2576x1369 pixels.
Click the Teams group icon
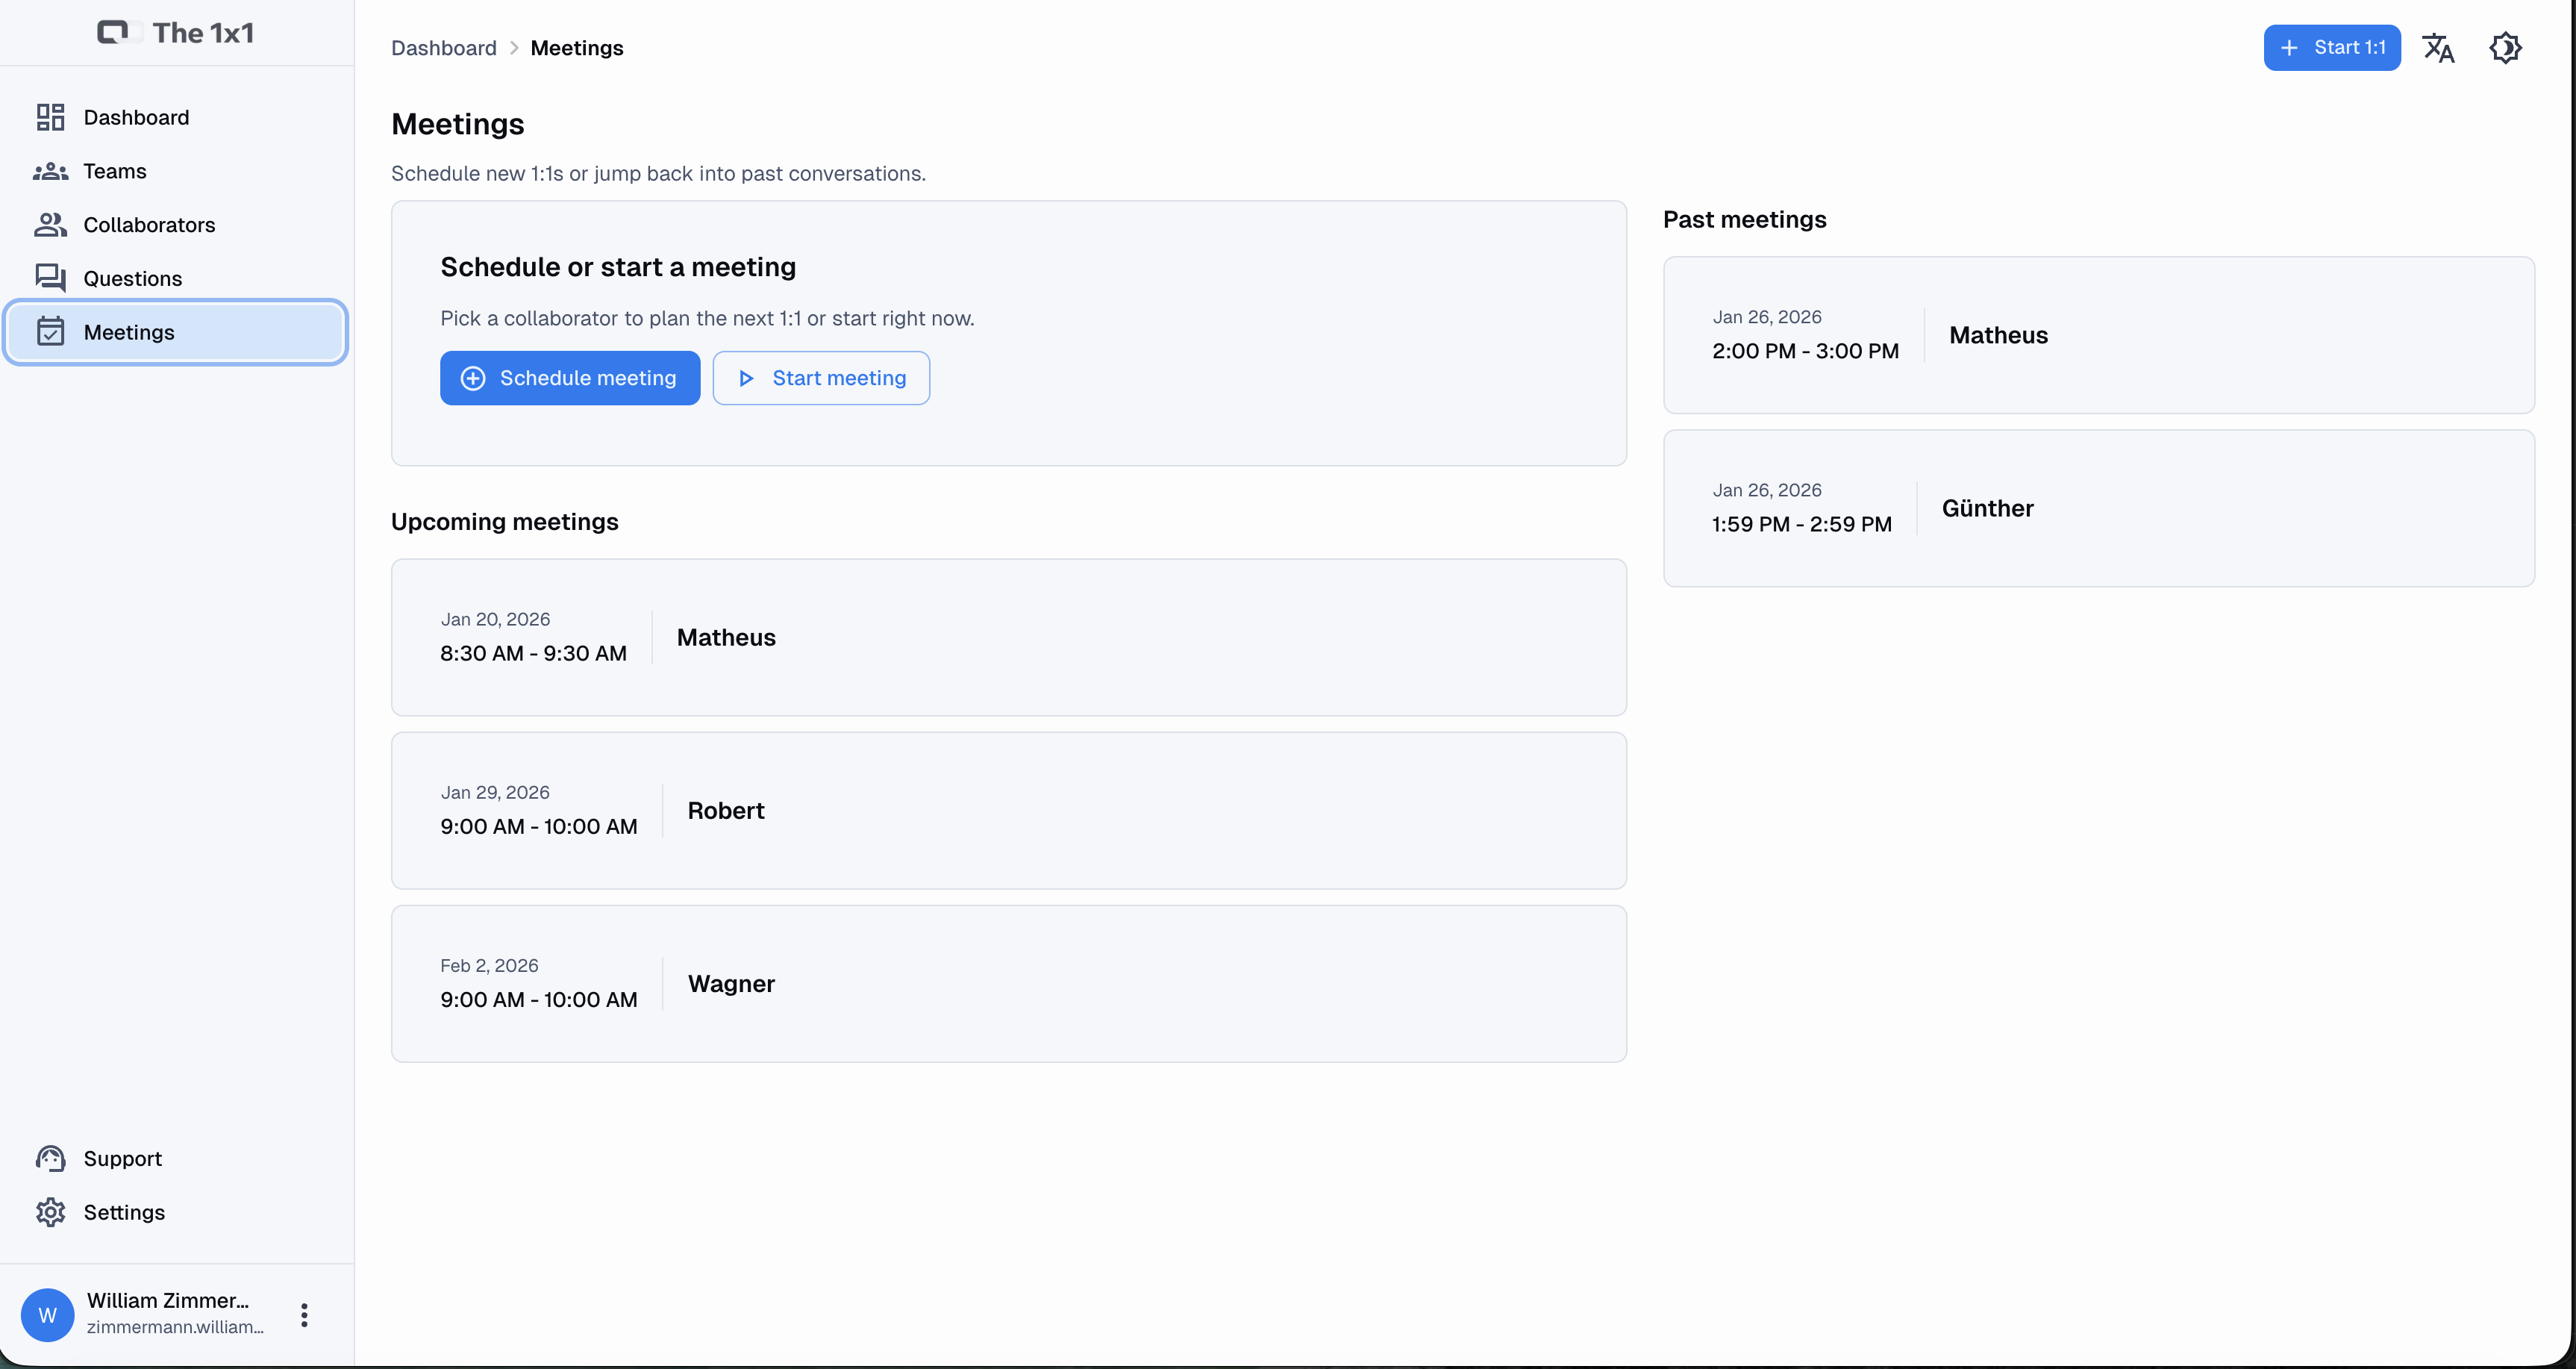50,171
